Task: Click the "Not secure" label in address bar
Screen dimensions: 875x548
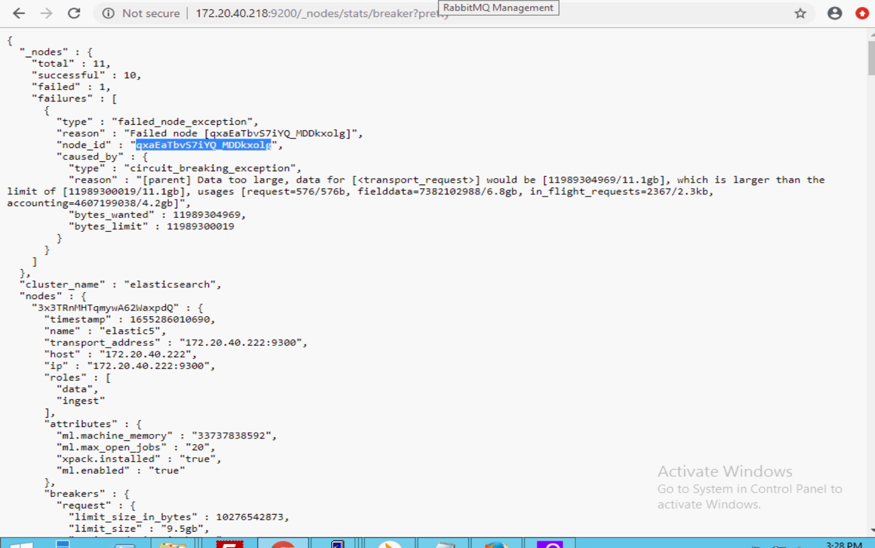Action: [x=151, y=13]
